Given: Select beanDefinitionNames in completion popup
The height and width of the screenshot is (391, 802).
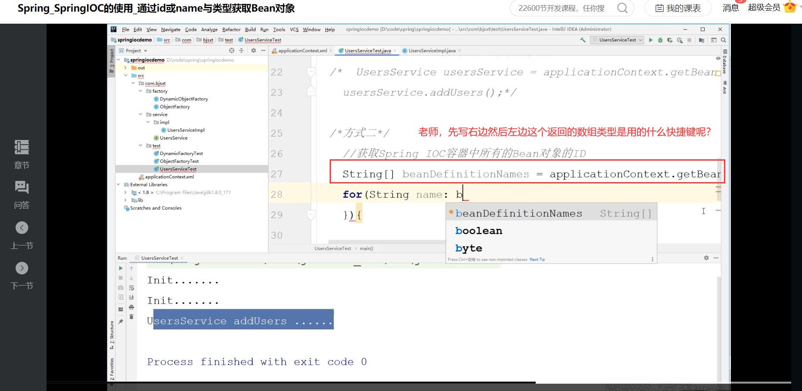Looking at the screenshot, I should pos(551,213).
